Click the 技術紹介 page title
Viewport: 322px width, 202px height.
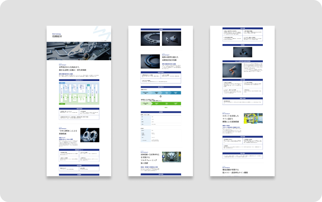[57, 37]
